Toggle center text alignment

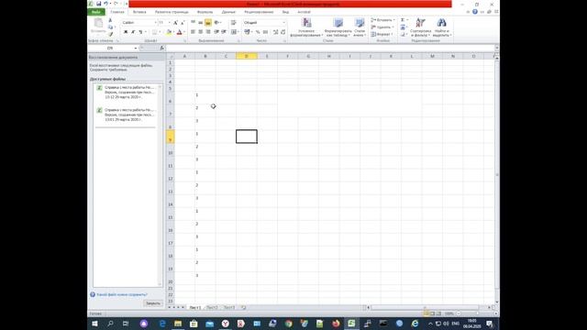[200, 32]
